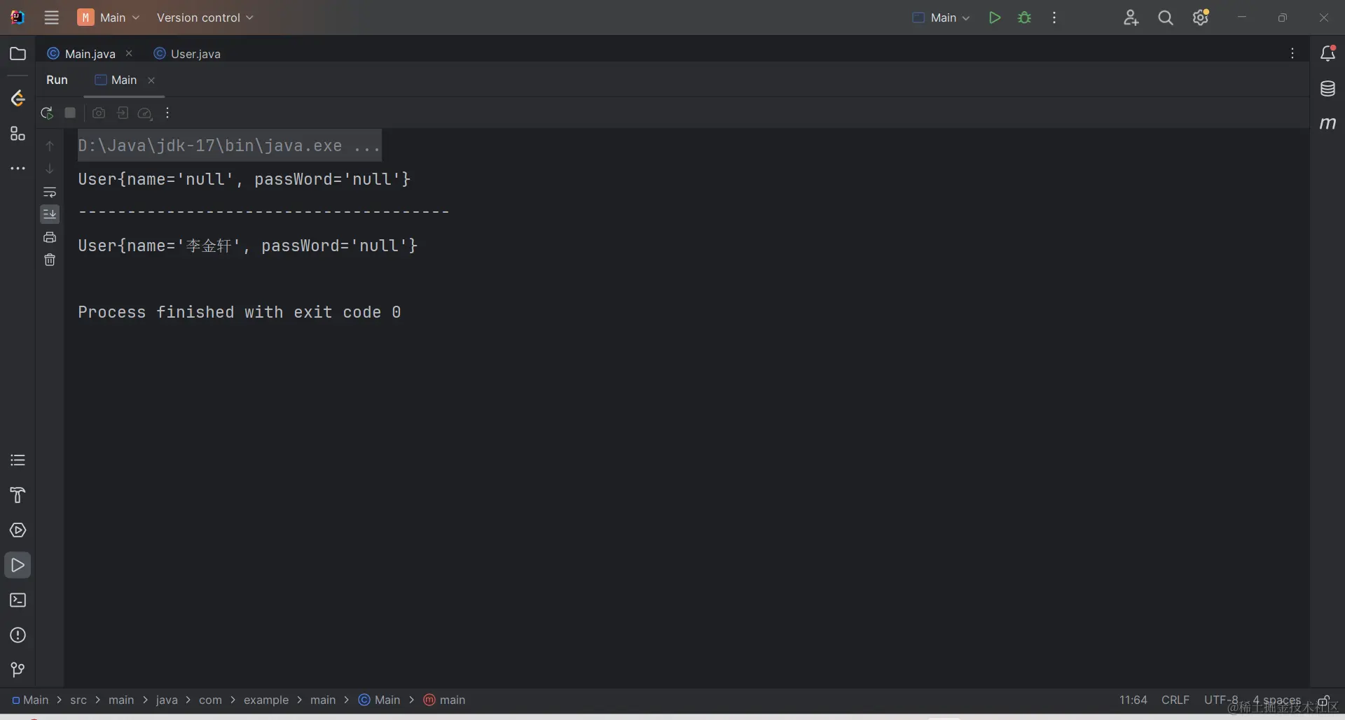Toggle scroll to end of console
Viewport: 1345px width, 720px height.
click(x=50, y=214)
